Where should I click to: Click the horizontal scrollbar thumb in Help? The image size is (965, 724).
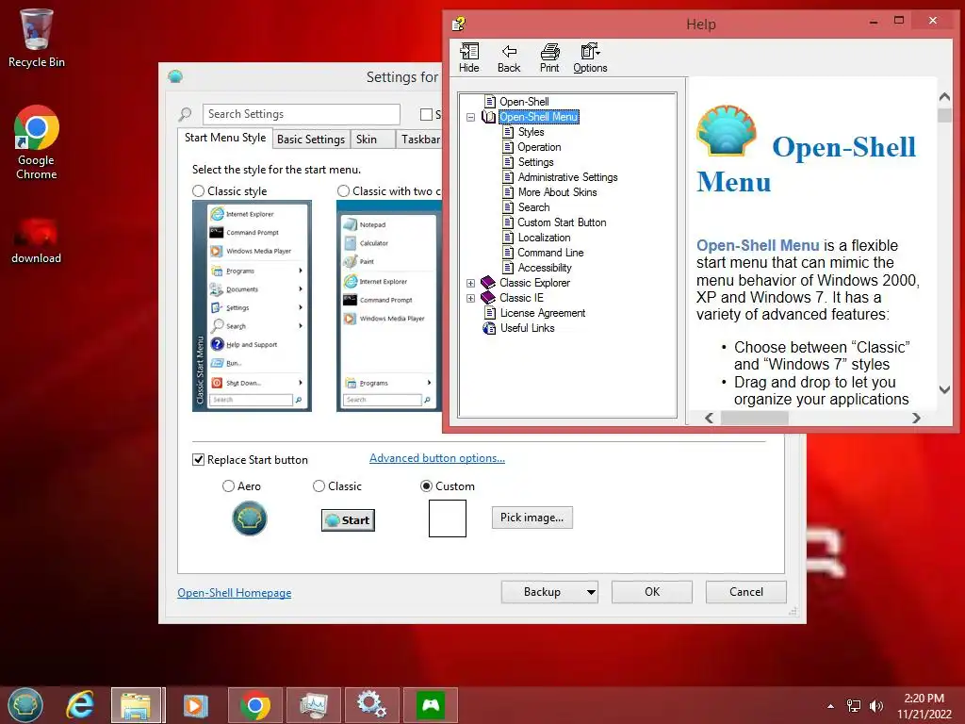(755, 418)
